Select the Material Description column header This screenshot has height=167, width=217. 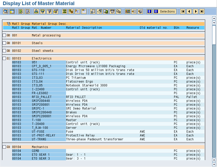coord(84,28)
